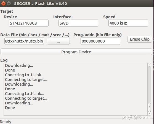Close the J-Flash Lite window
The height and width of the screenshot is (124, 154).
coord(3,4)
